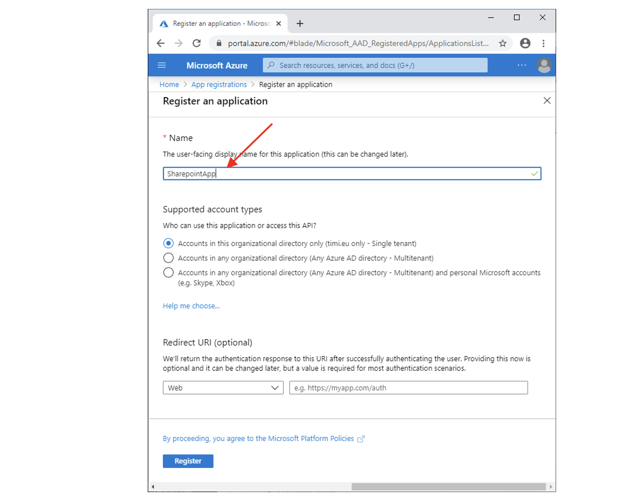Open the Help me choose link
The image size is (630, 501).
point(191,306)
